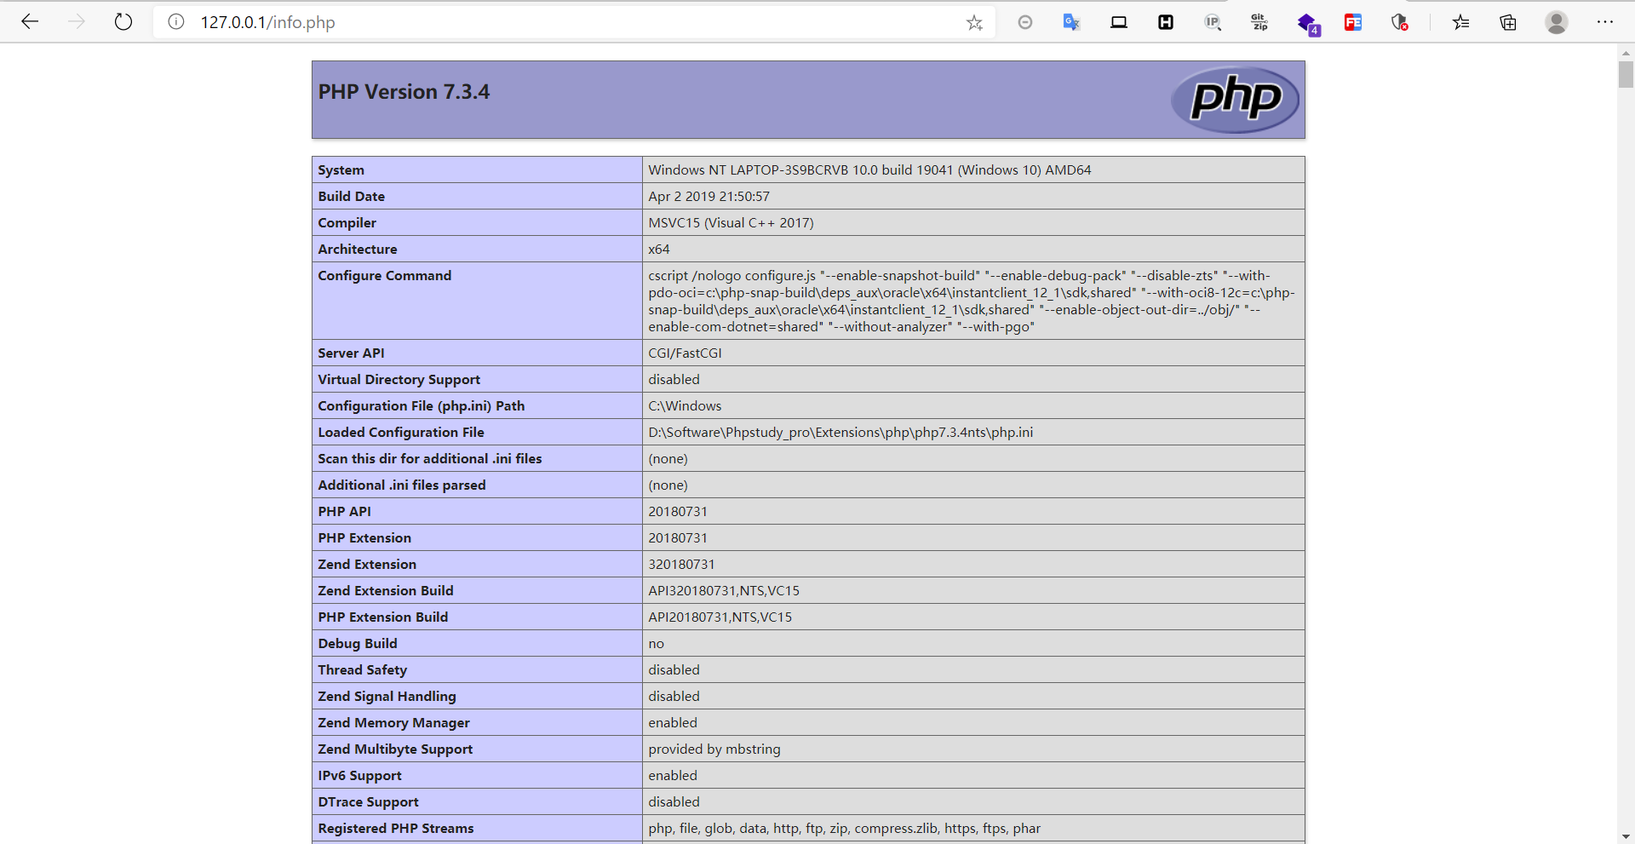Open the Google Translate extension

pos(1071,22)
